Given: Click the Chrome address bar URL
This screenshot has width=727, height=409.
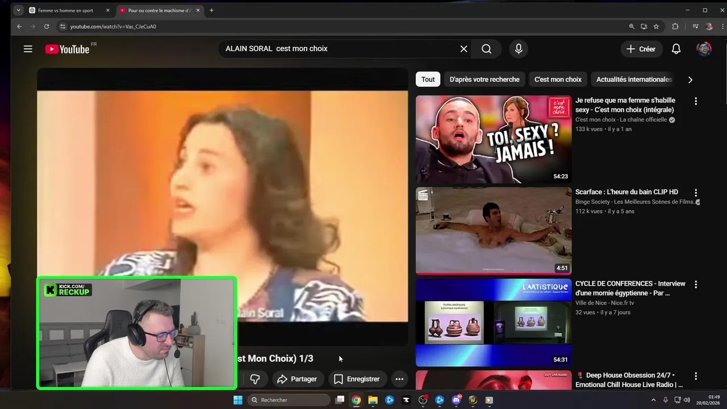Looking at the screenshot, I should [113, 26].
